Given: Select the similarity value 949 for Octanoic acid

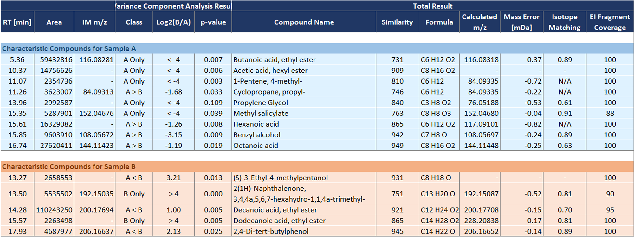Looking at the screenshot, I should [x=397, y=146].
